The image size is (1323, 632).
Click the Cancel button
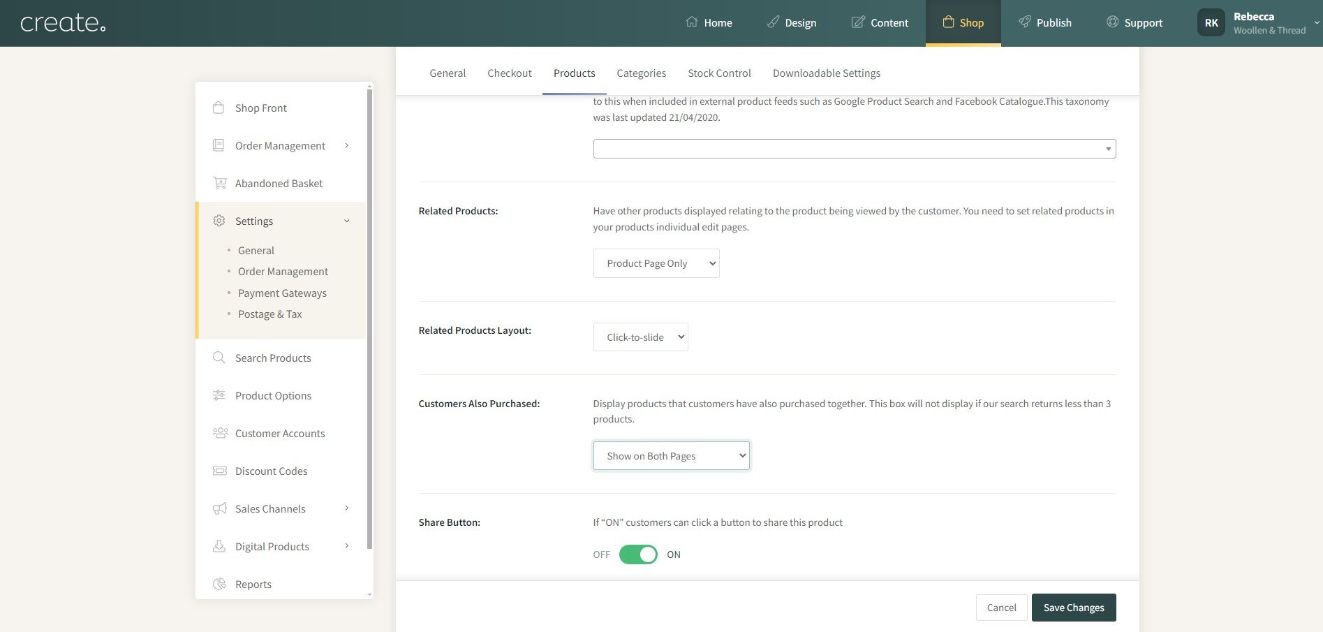pyautogui.click(x=1002, y=608)
